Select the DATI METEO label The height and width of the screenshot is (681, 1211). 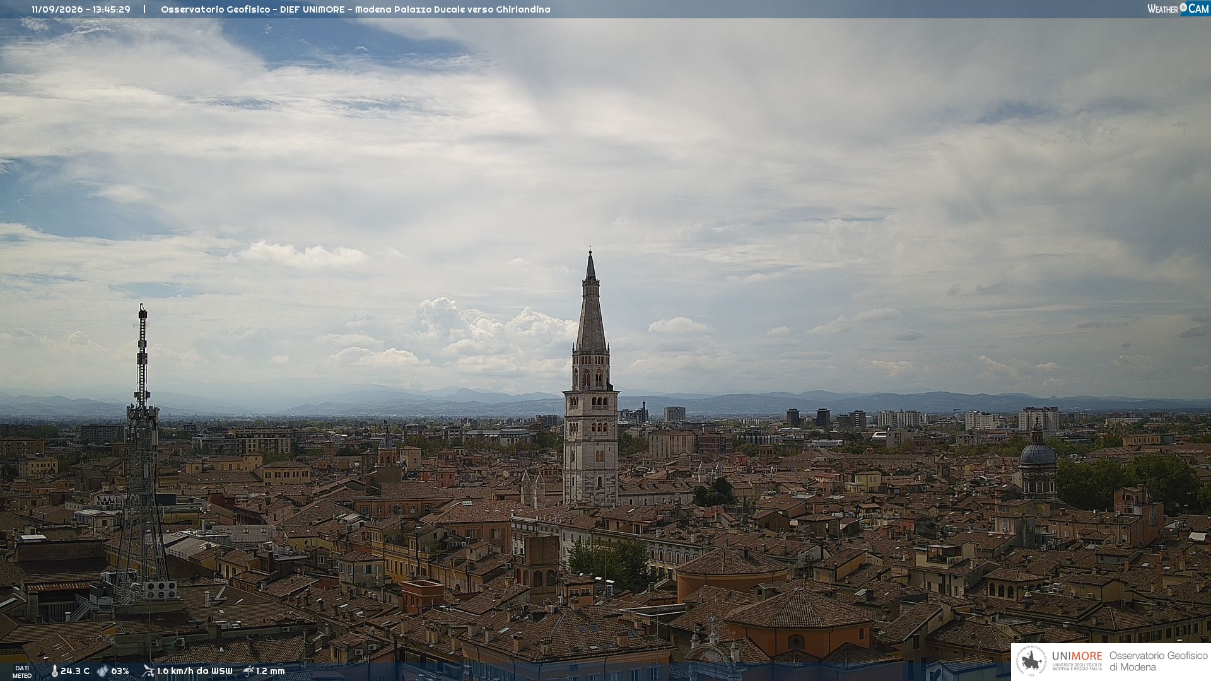[x=22, y=672]
